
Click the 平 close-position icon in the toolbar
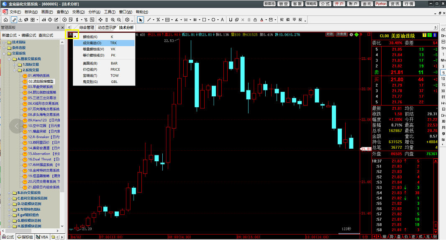(295, 20)
